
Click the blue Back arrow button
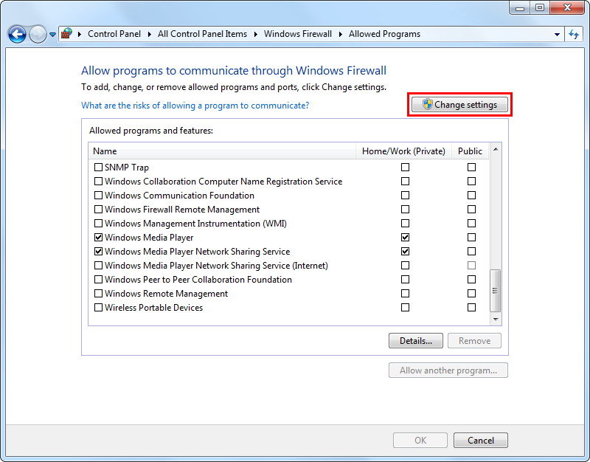pos(17,34)
